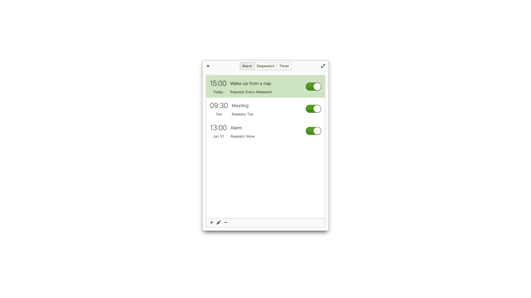Click the edit alarm icon
The image size is (531, 298).
point(218,222)
